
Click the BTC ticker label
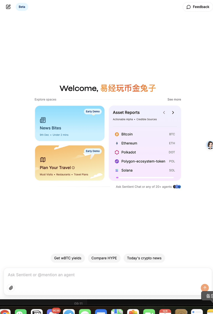click(172, 134)
